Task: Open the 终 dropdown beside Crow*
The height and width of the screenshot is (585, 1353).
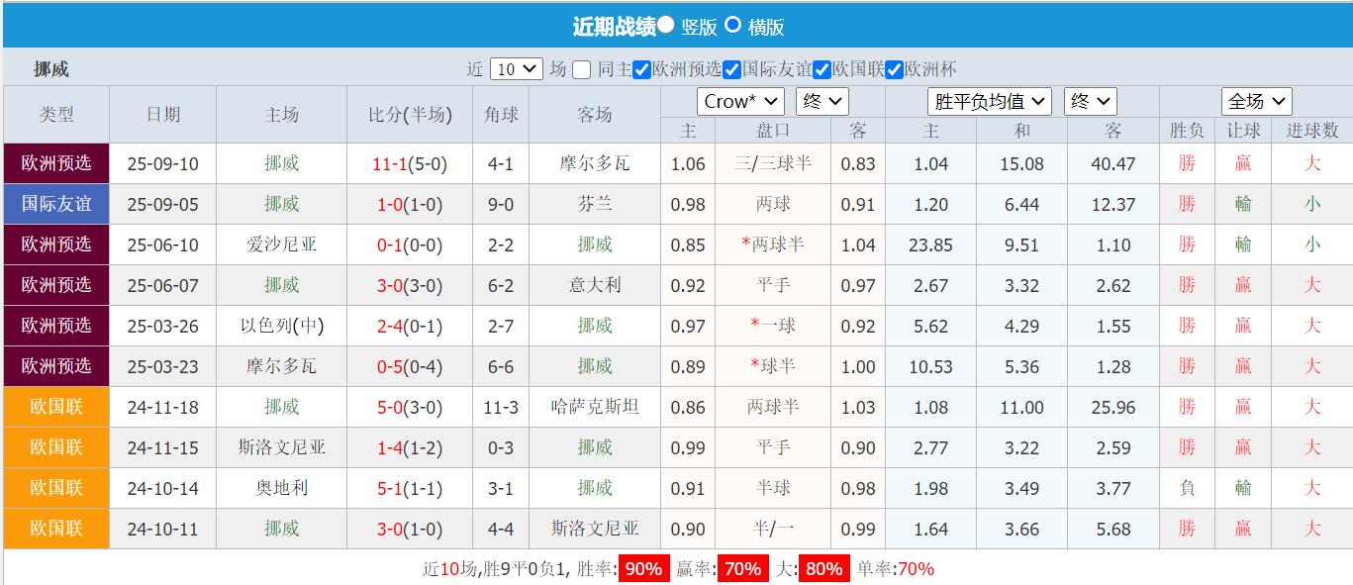Action: tap(821, 100)
